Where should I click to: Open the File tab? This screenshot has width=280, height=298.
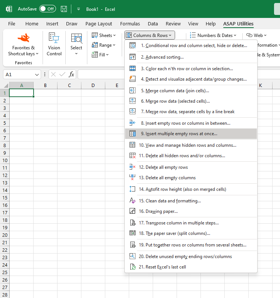point(12,24)
